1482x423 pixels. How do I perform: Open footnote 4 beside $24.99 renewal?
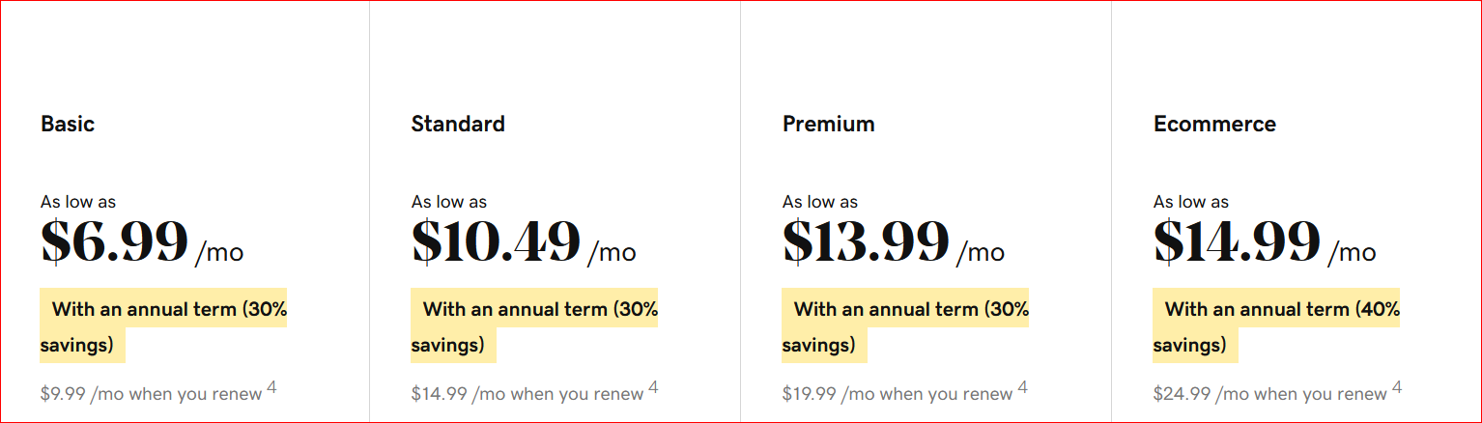pyautogui.click(x=1397, y=388)
